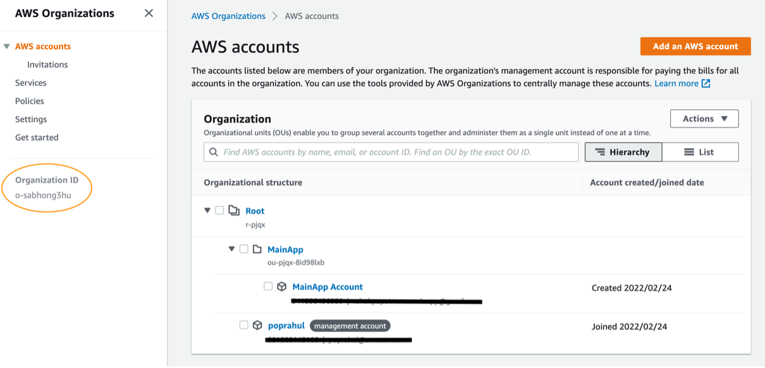Focus the Find AWS accounts search field

tap(391, 152)
